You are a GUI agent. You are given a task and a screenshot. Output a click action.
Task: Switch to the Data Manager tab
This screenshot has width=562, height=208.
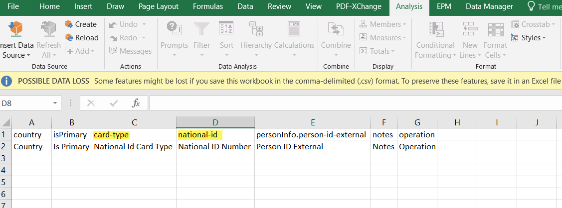[489, 6]
